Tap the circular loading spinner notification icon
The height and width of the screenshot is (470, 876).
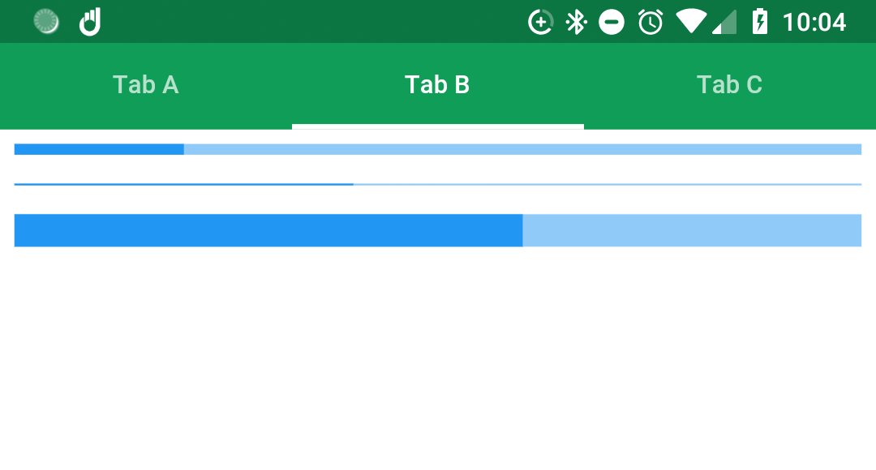pos(45,22)
